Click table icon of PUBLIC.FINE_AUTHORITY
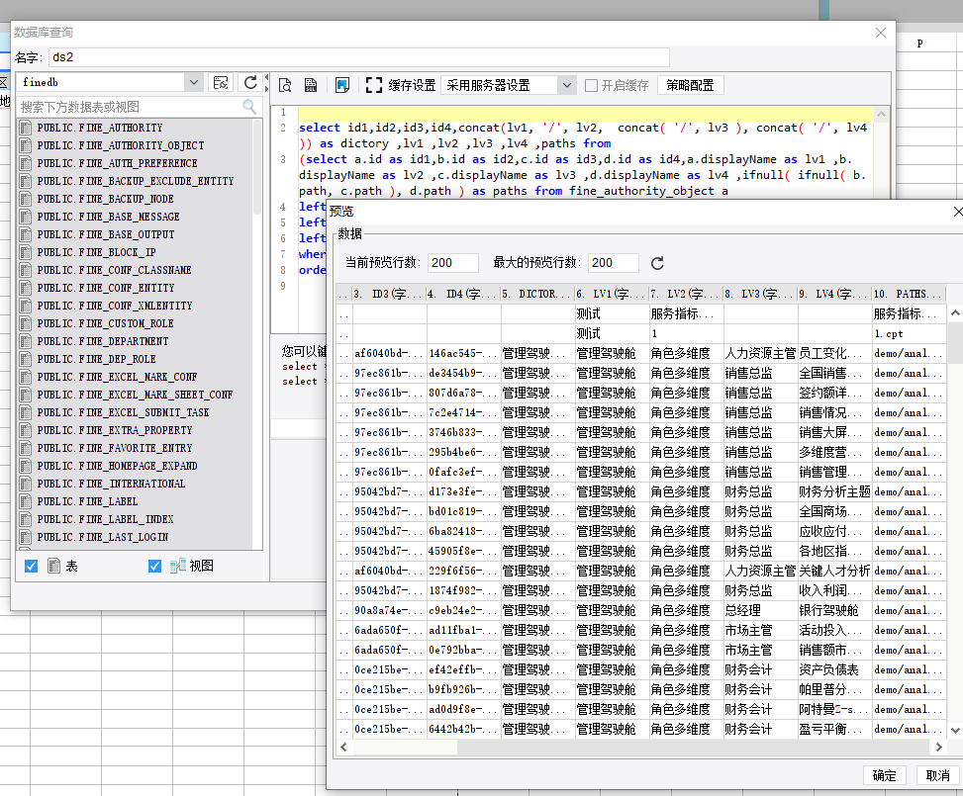 click(x=26, y=128)
